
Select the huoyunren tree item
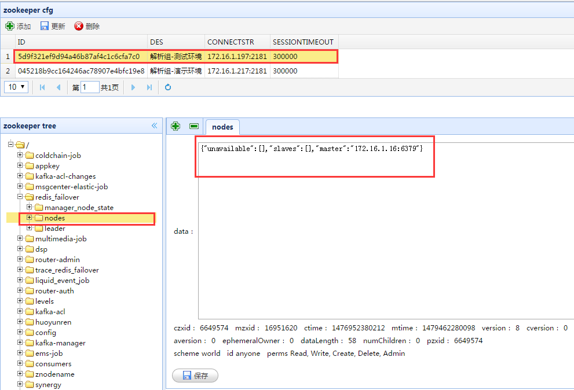click(53, 322)
